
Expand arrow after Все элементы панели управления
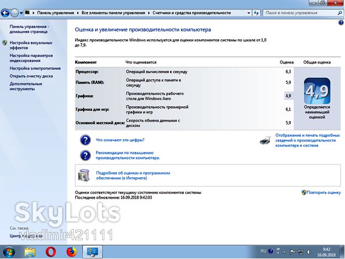(148, 13)
